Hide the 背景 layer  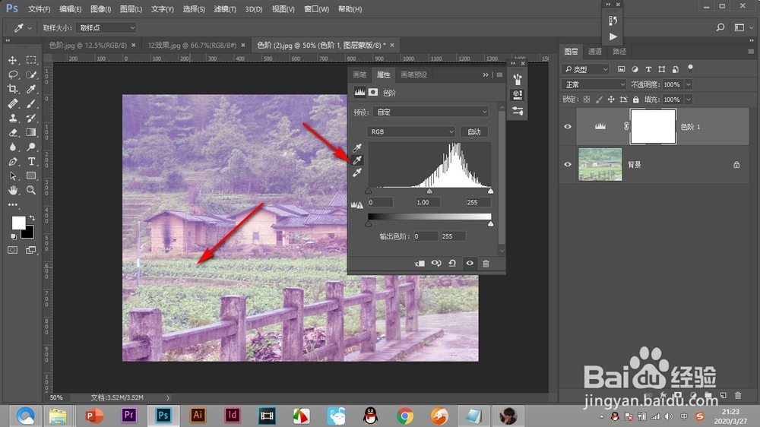568,164
